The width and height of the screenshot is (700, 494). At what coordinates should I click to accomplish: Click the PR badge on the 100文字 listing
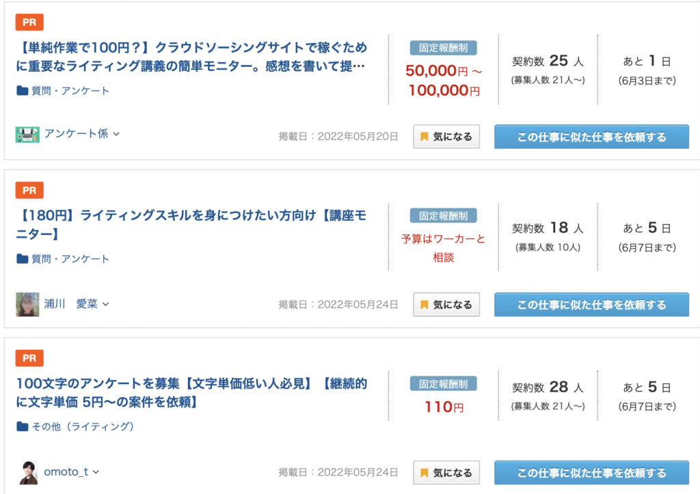pyautogui.click(x=29, y=358)
